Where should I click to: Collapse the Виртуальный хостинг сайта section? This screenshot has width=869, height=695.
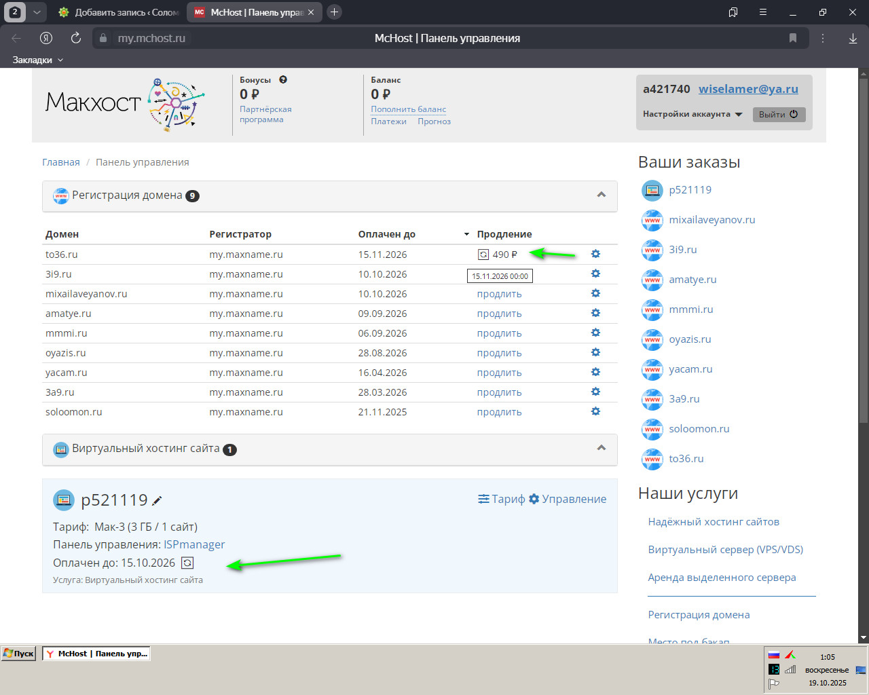(601, 448)
